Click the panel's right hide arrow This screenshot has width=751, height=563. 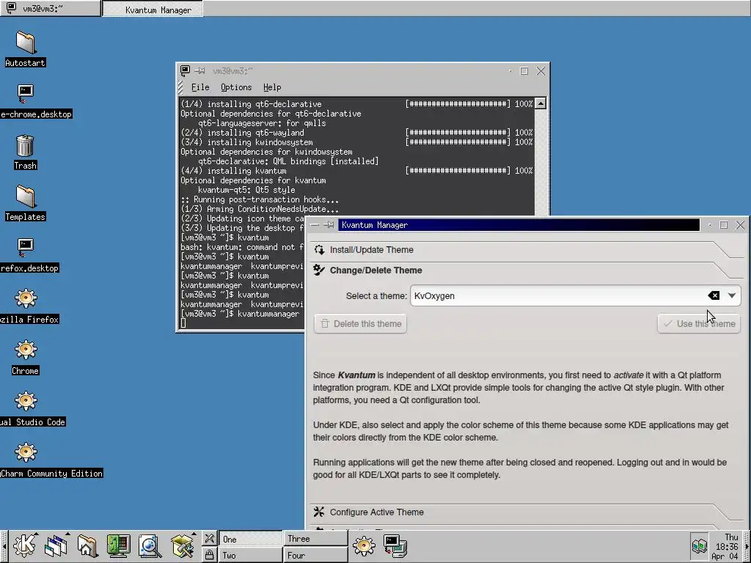(747, 546)
